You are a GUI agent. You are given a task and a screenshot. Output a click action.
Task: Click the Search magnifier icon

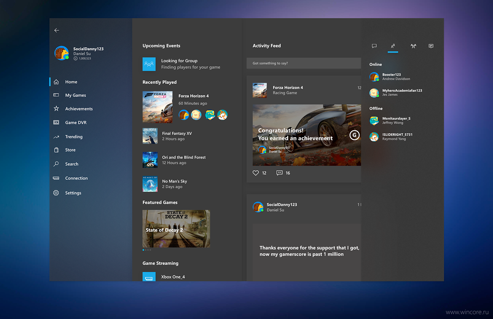(x=56, y=164)
